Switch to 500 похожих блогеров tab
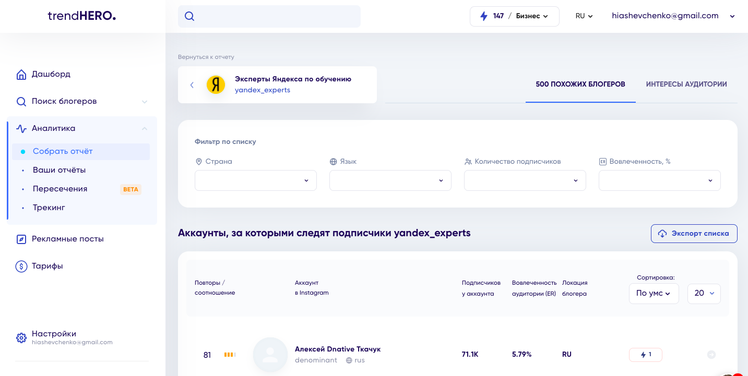The width and height of the screenshot is (748, 376). click(x=580, y=84)
